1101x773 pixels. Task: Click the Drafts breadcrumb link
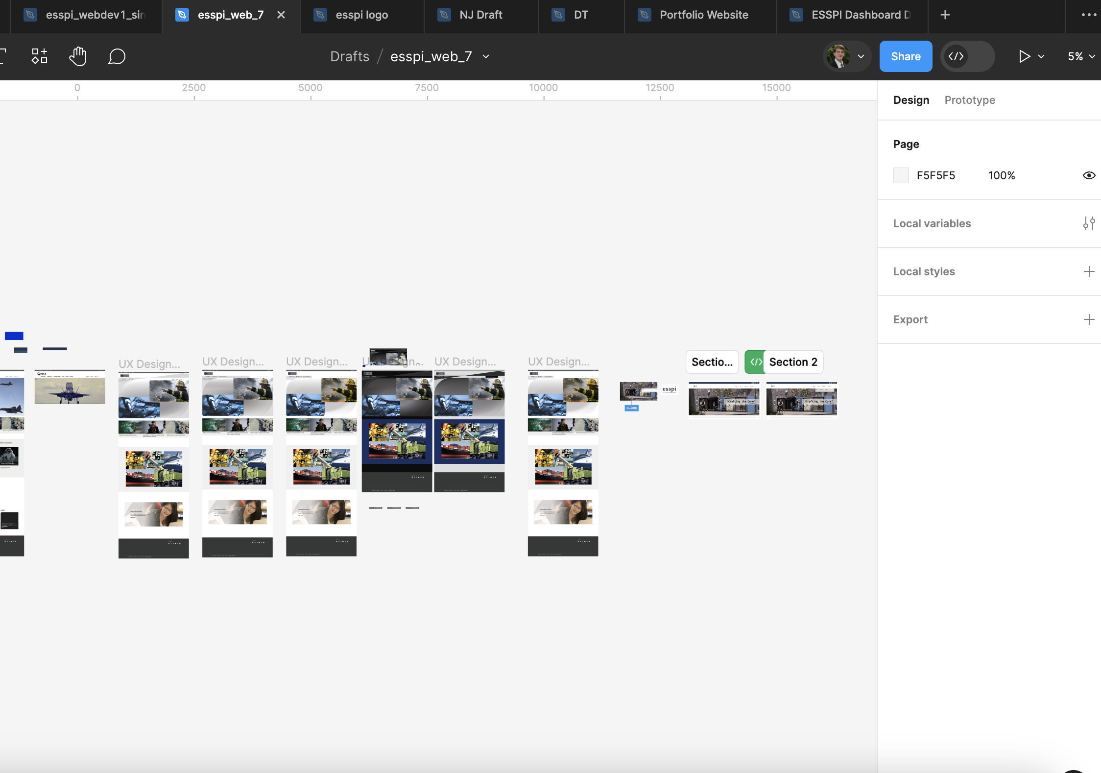click(x=350, y=56)
